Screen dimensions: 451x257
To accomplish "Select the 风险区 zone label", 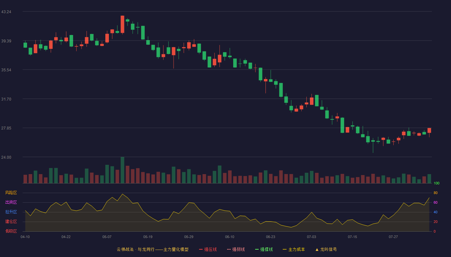I will [x=11, y=193].
